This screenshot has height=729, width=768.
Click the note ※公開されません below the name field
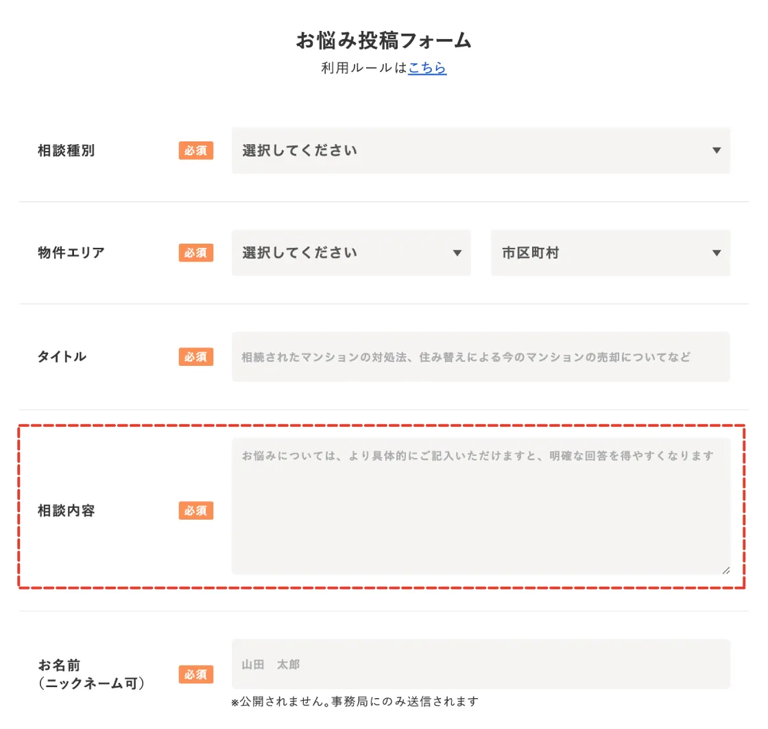pyautogui.click(x=357, y=702)
